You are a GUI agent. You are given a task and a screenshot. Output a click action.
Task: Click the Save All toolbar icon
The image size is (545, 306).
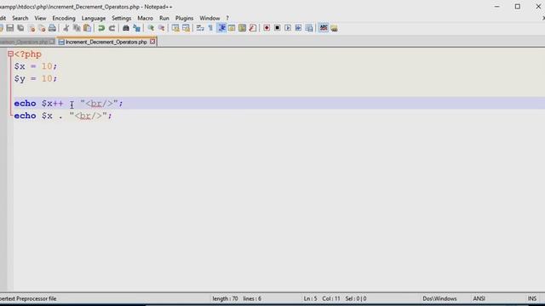pos(20,28)
